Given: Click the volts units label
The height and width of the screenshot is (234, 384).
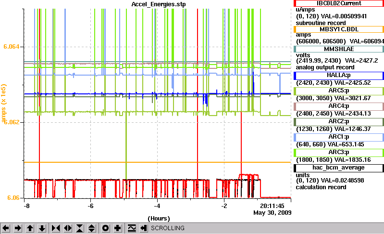Looking at the screenshot, I should [303, 55].
